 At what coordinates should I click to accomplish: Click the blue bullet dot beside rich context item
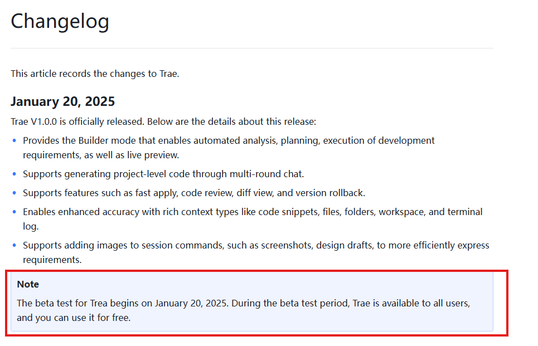click(x=14, y=212)
